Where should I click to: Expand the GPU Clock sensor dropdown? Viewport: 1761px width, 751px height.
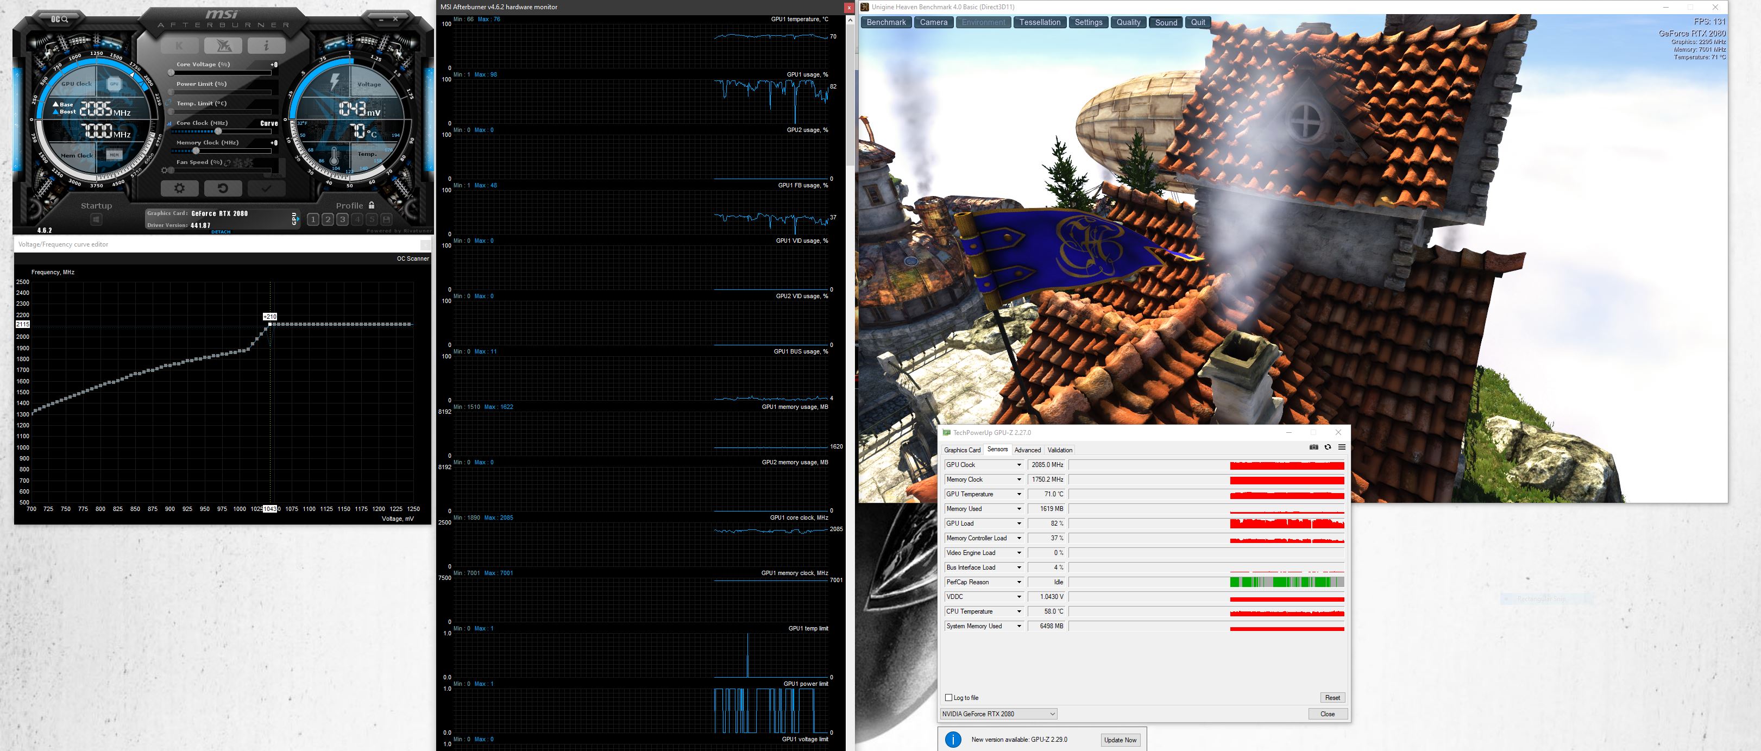(1018, 465)
